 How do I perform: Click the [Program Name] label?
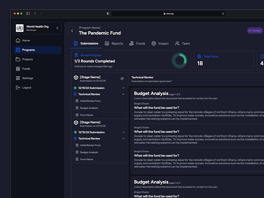coord(89,28)
